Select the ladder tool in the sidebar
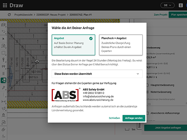 (3, 74)
